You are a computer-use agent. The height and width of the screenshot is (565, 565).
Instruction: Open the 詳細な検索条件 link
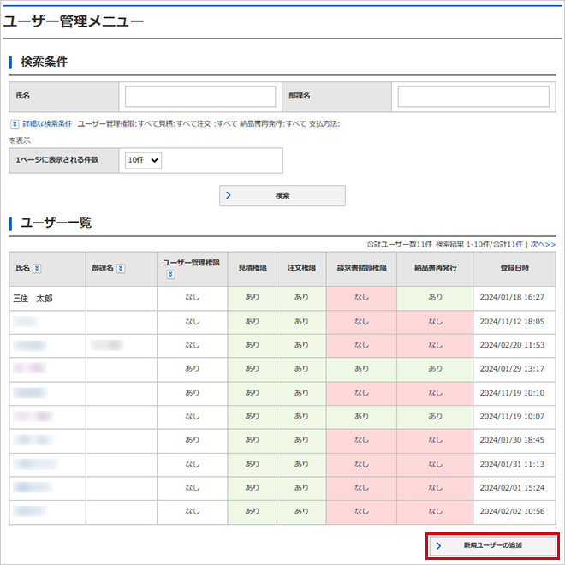click(x=47, y=124)
